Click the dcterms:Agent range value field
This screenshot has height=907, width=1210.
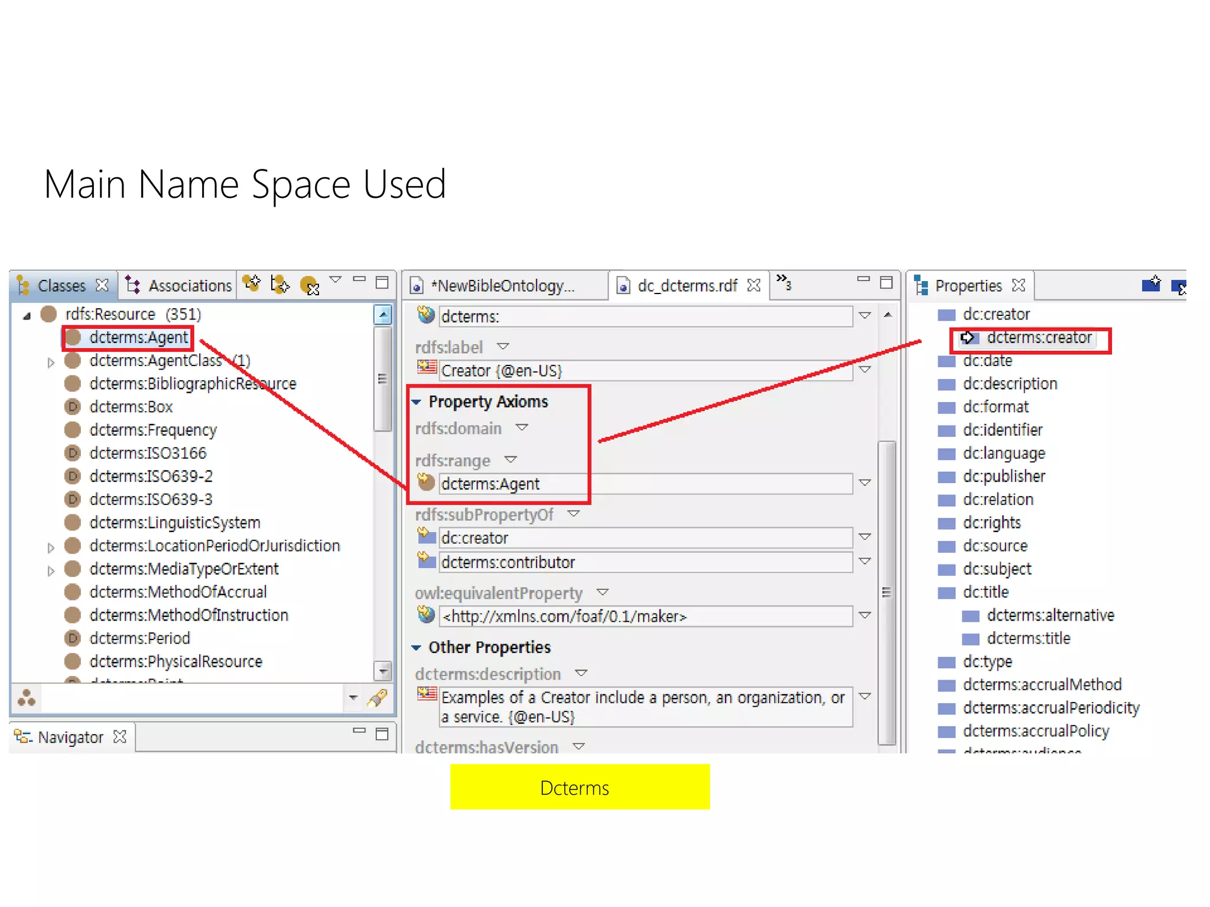[646, 484]
